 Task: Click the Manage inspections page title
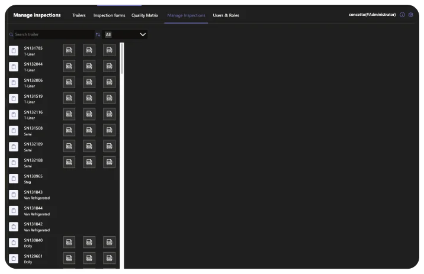click(37, 15)
